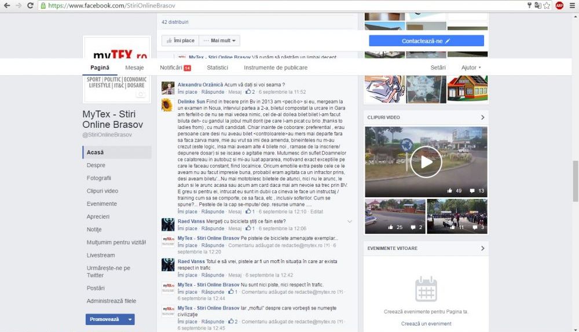Expand options chevron on Raed Vanss comment
Image resolution: width=579 pixels, height=332 pixels.
349,222
